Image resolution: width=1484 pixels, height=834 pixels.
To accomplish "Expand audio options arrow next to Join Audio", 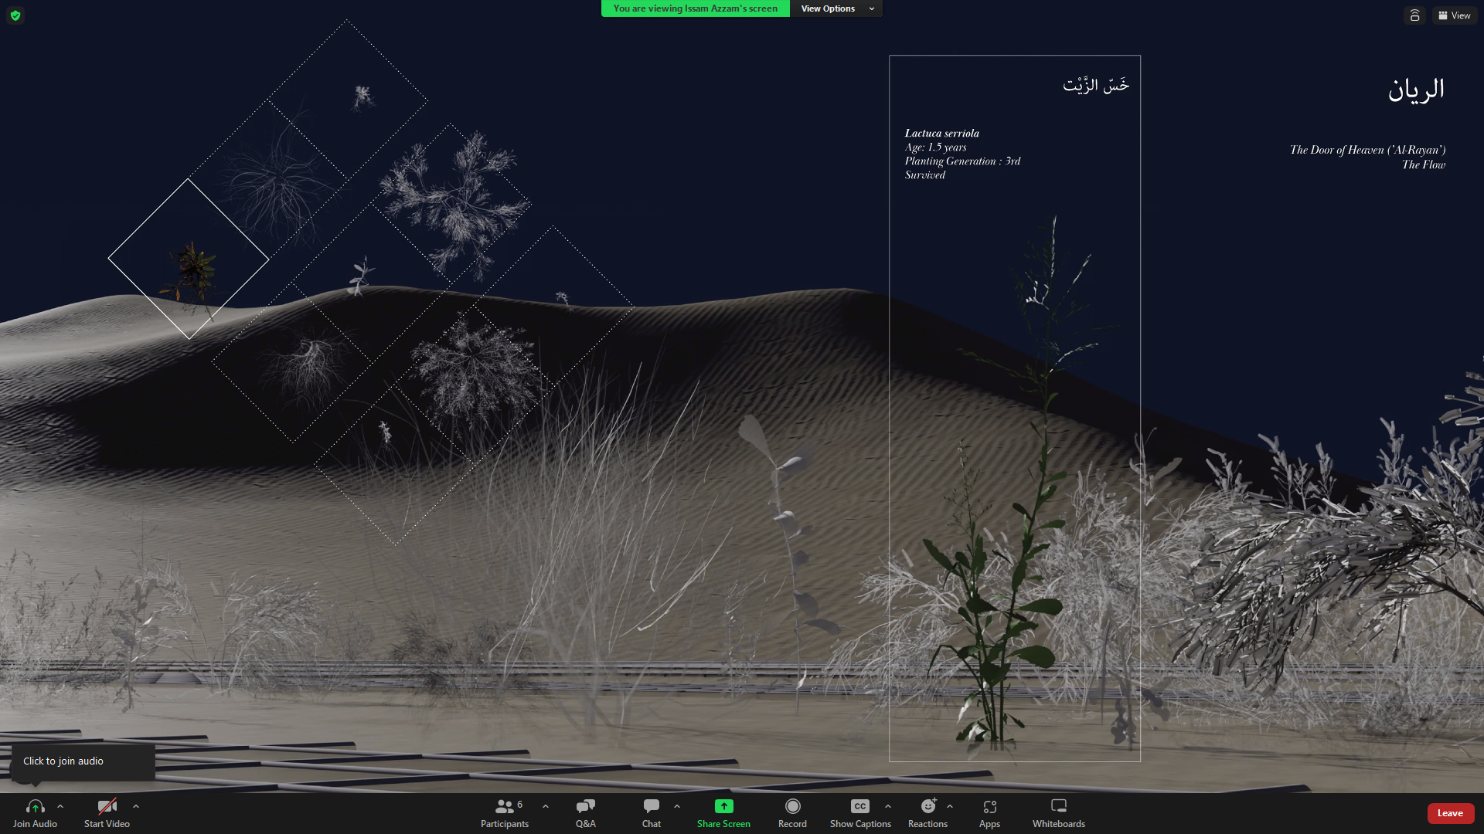I will point(60,806).
